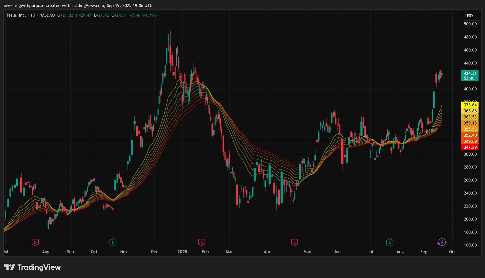Click the red 347.29 moving average label
This screenshot has height=278, width=485.
point(470,147)
